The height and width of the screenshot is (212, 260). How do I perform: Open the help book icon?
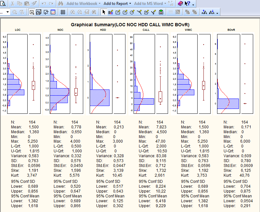coord(180,4)
